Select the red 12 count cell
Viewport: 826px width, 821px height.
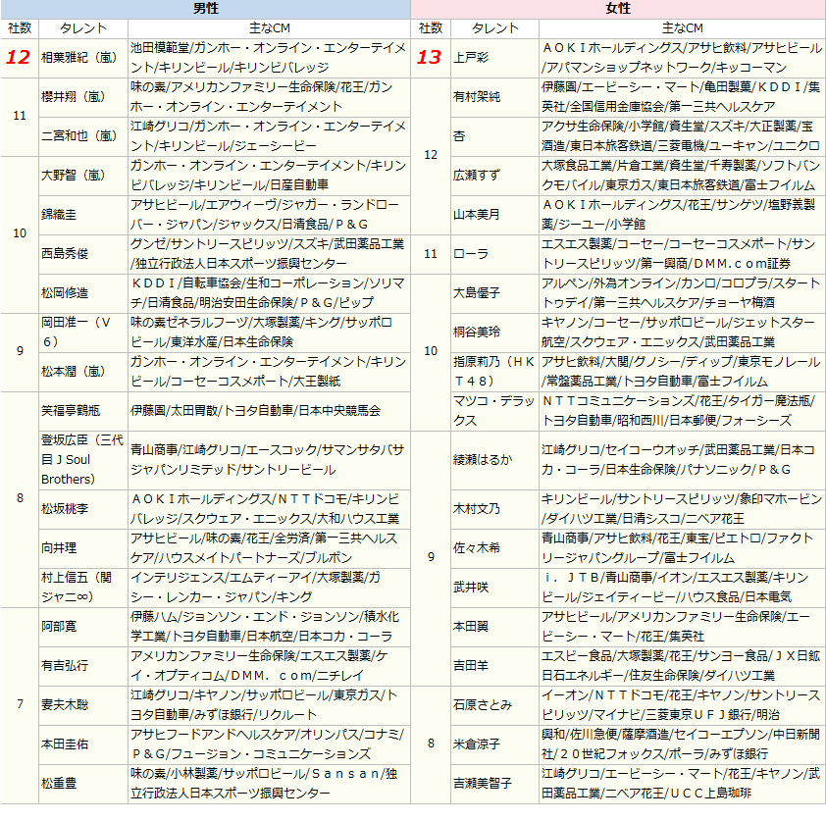point(19,58)
